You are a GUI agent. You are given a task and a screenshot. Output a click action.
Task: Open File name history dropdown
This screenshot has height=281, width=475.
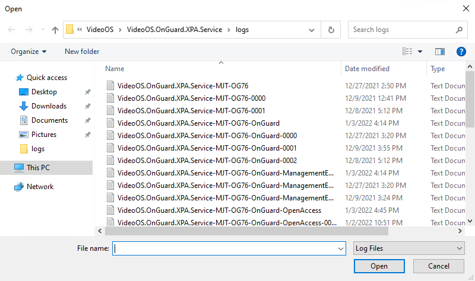(340, 248)
